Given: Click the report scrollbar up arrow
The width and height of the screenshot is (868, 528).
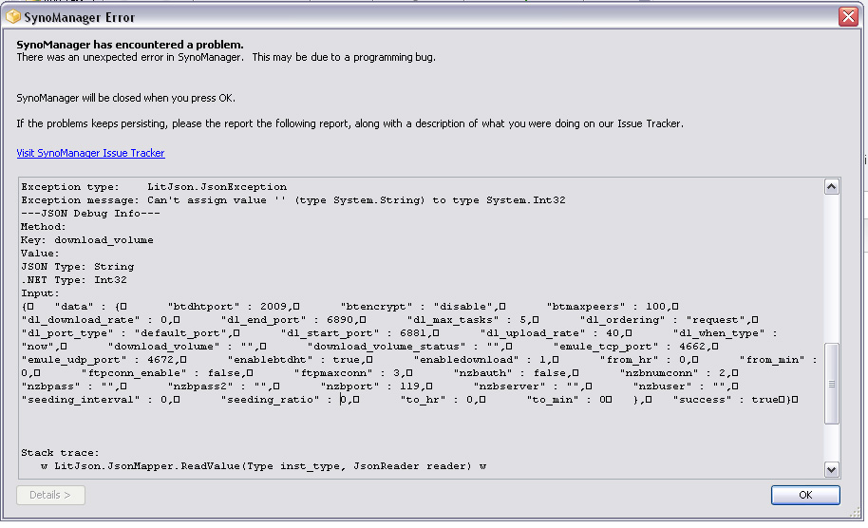Looking at the screenshot, I should pyautogui.click(x=831, y=187).
